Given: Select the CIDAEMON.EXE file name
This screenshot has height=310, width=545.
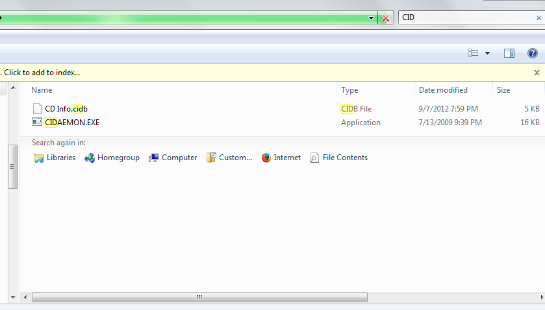Looking at the screenshot, I should 72,122.
